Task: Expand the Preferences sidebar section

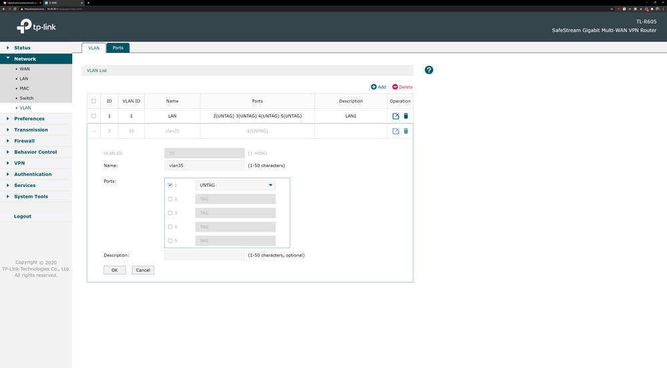Action: pos(29,119)
